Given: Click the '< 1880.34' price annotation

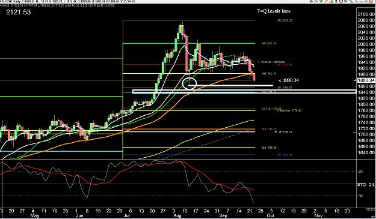Looking at the screenshot, I should coord(289,80).
